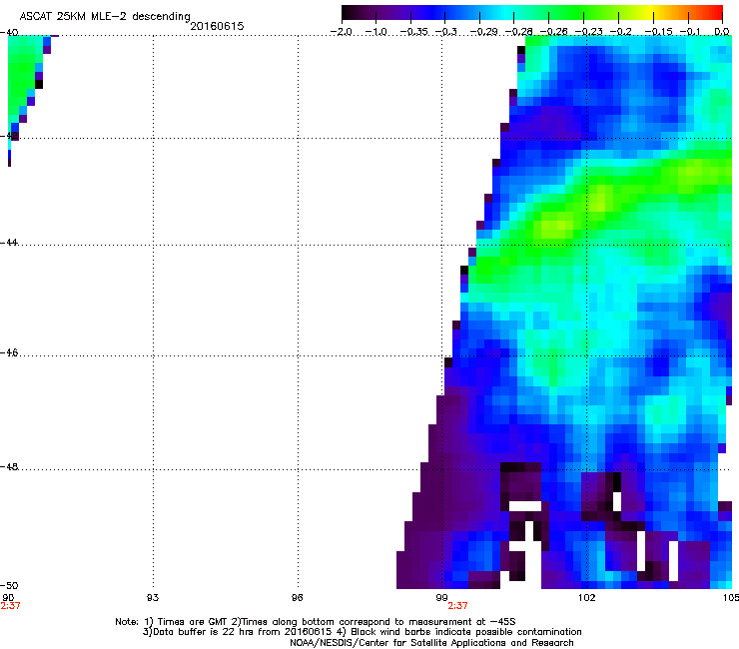Screen dimensions: 739x649
Task: Click the red end of the color bar
Action: pos(715,12)
